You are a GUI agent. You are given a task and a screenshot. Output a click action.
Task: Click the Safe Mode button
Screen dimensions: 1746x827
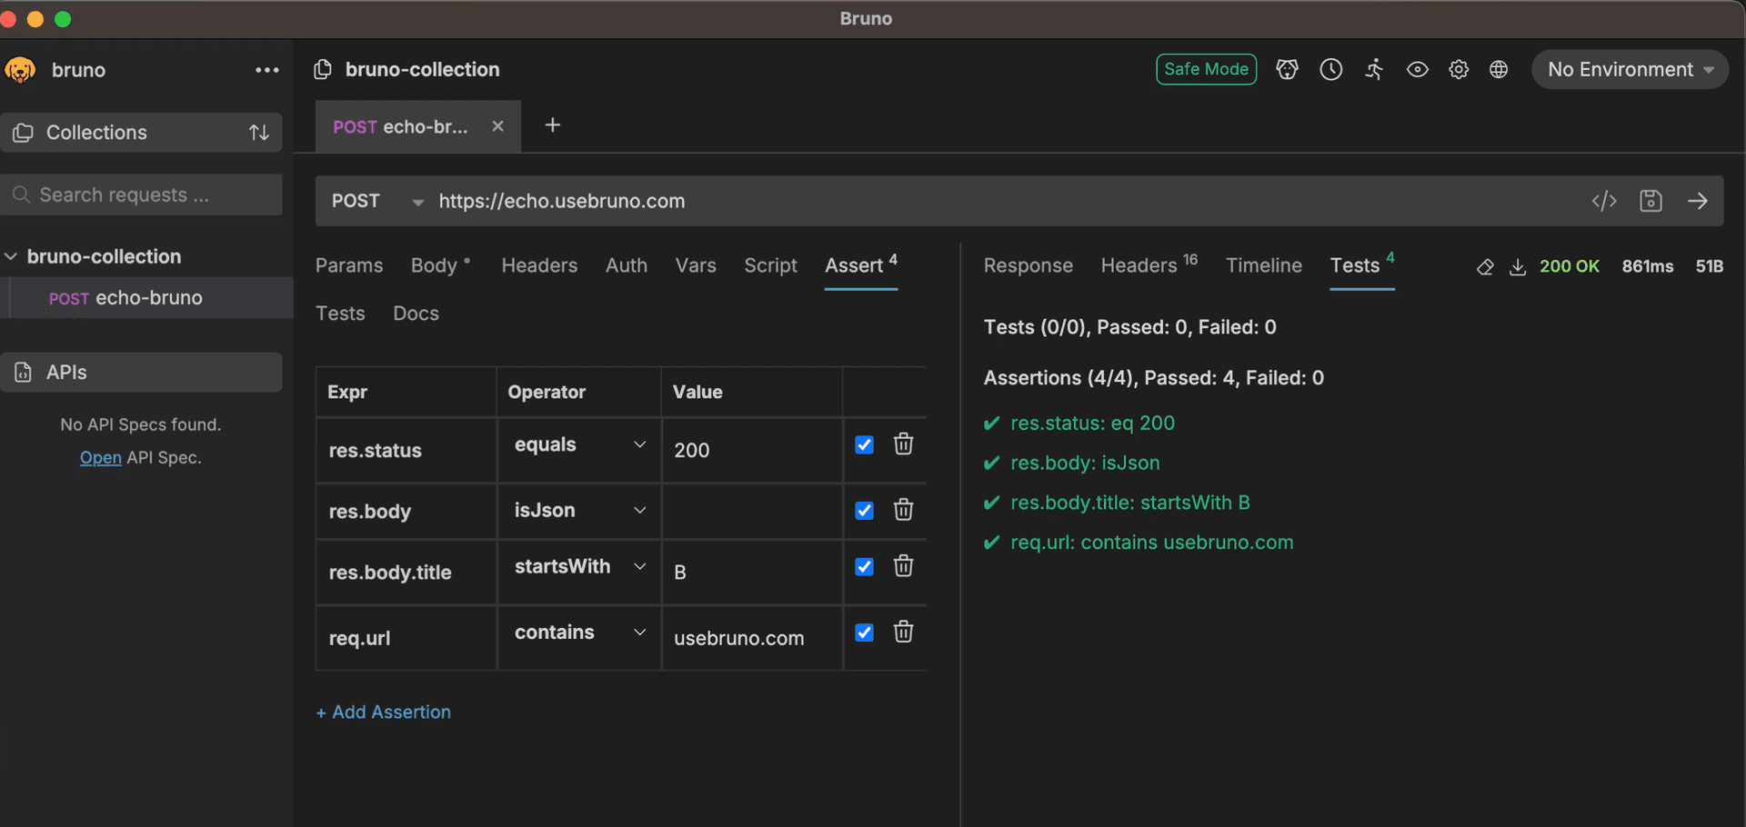coord(1206,69)
